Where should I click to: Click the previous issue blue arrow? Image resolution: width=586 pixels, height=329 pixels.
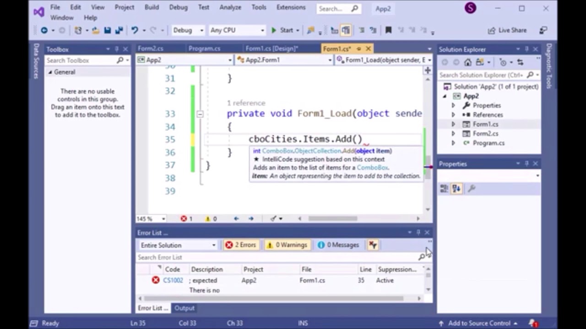click(x=236, y=218)
